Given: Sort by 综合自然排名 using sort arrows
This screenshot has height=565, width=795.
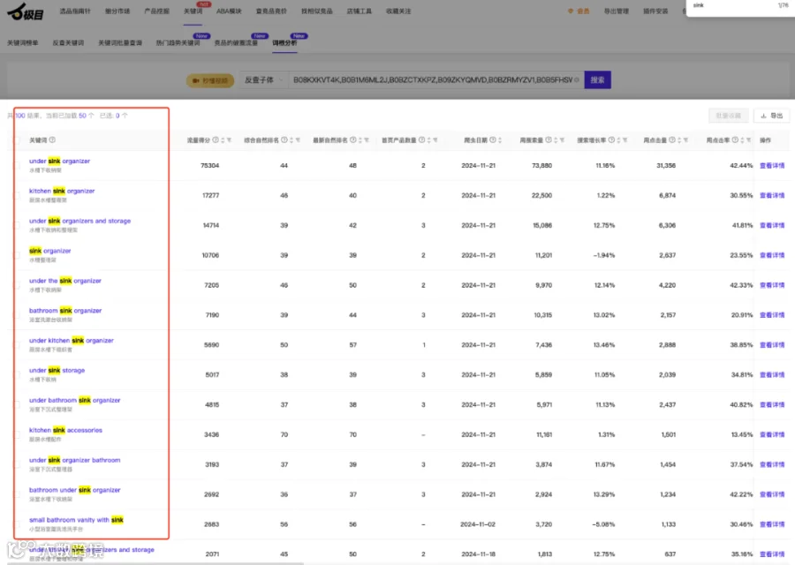Looking at the screenshot, I should coord(291,140).
